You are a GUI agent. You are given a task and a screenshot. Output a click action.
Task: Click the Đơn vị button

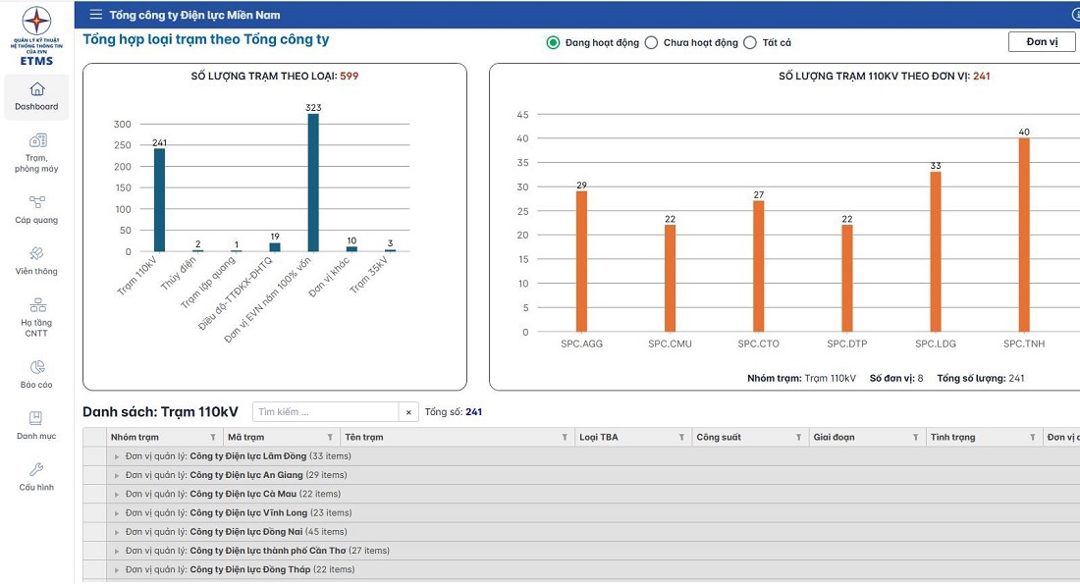pyautogui.click(x=1042, y=42)
